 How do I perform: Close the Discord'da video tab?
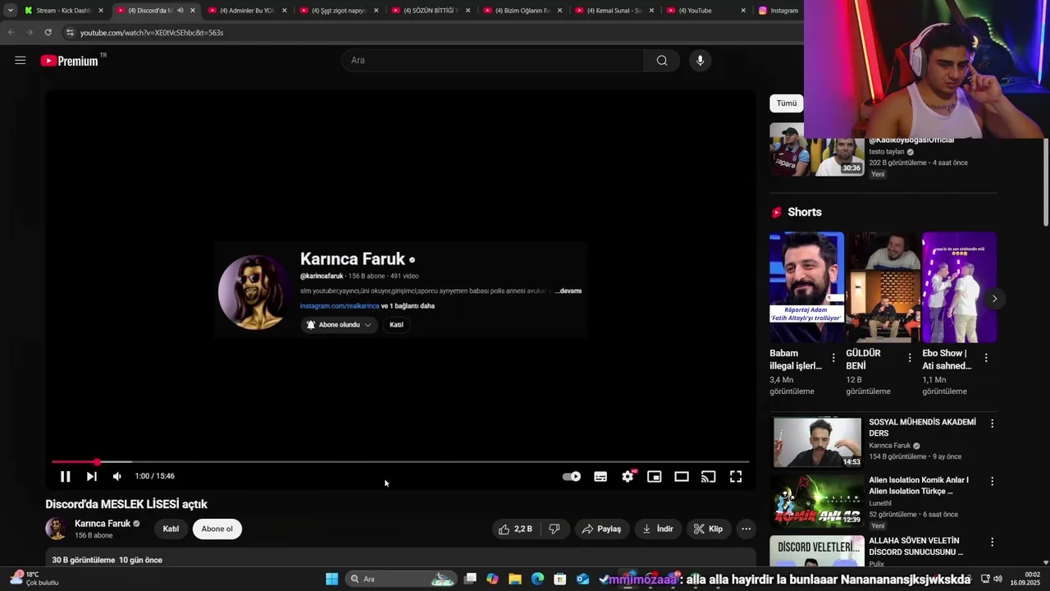[193, 11]
